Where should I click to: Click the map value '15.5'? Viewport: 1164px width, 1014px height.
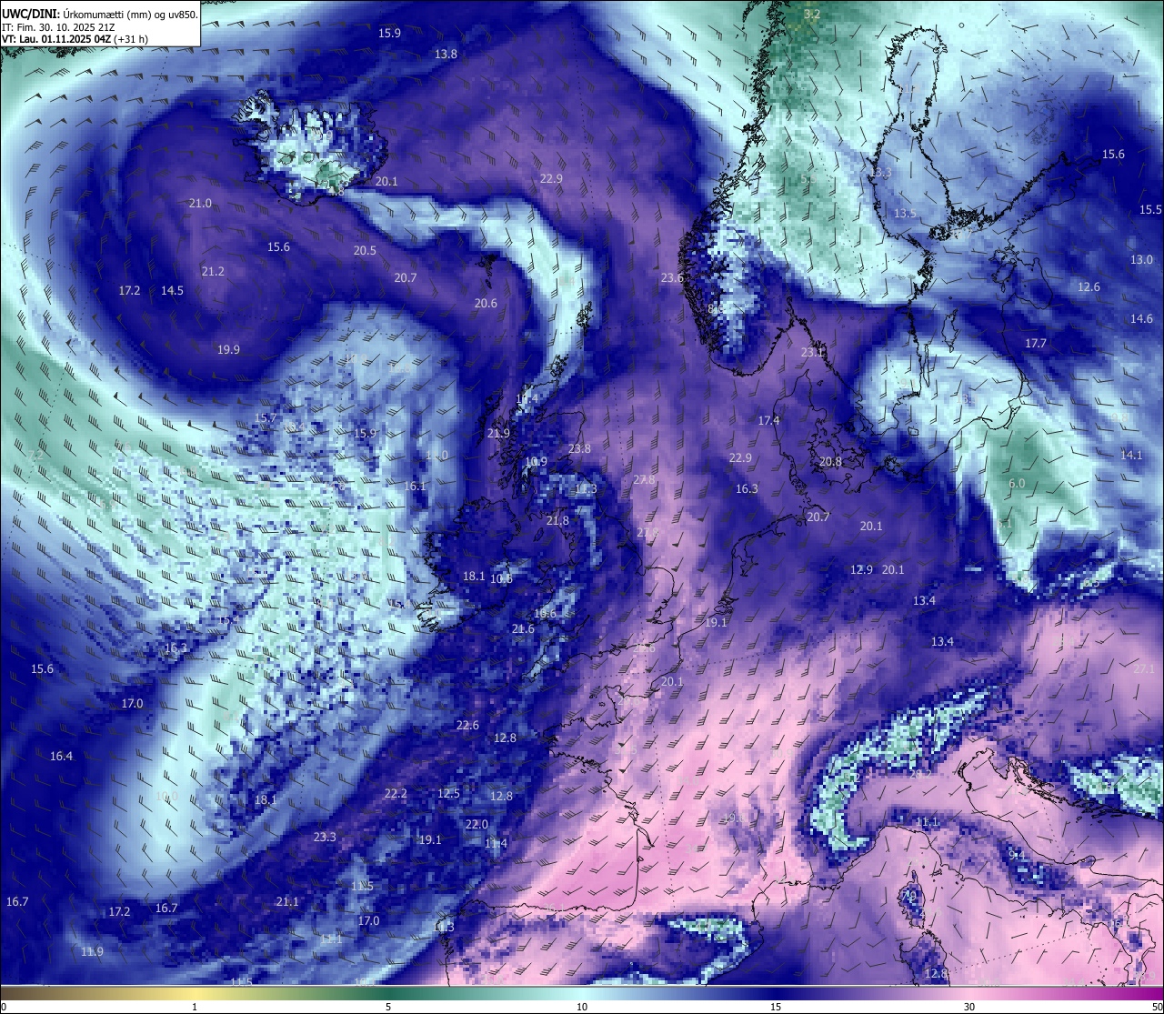point(1150,210)
